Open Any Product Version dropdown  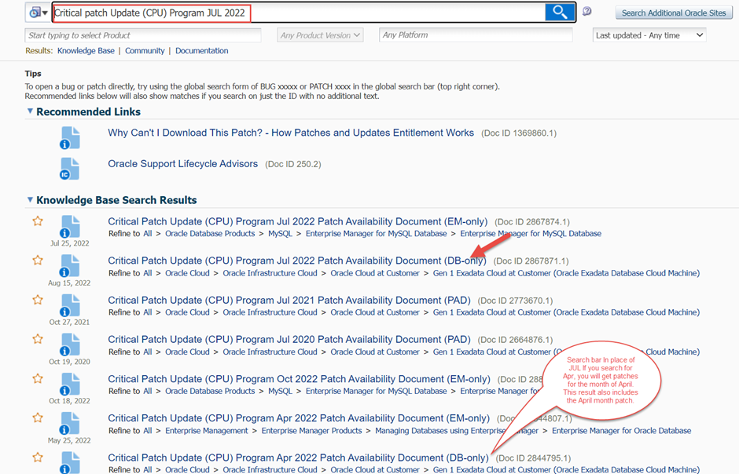pyautogui.click(x=320, y=35)
